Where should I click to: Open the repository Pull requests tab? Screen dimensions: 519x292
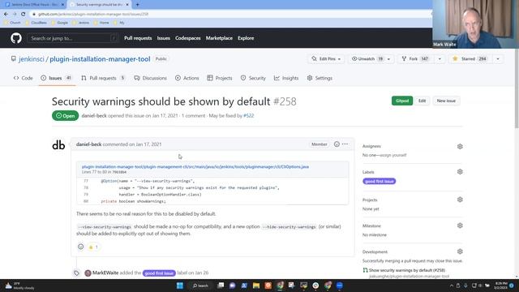(x=103, y=78)
